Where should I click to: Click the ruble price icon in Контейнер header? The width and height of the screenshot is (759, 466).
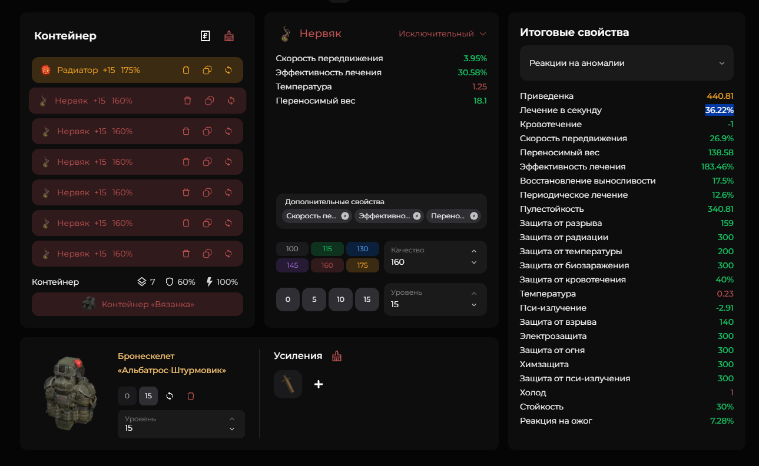pos(206,36)
